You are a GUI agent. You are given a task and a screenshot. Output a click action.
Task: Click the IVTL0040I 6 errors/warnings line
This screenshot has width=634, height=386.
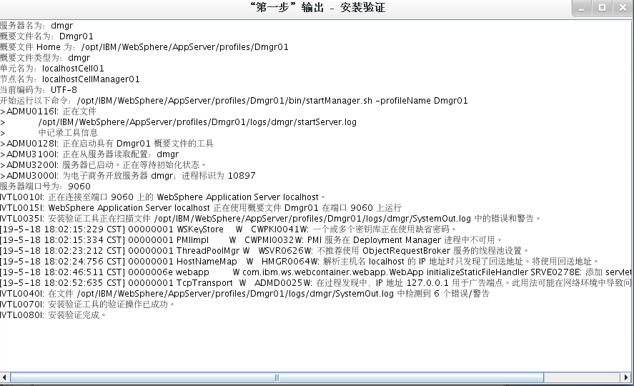244,294
